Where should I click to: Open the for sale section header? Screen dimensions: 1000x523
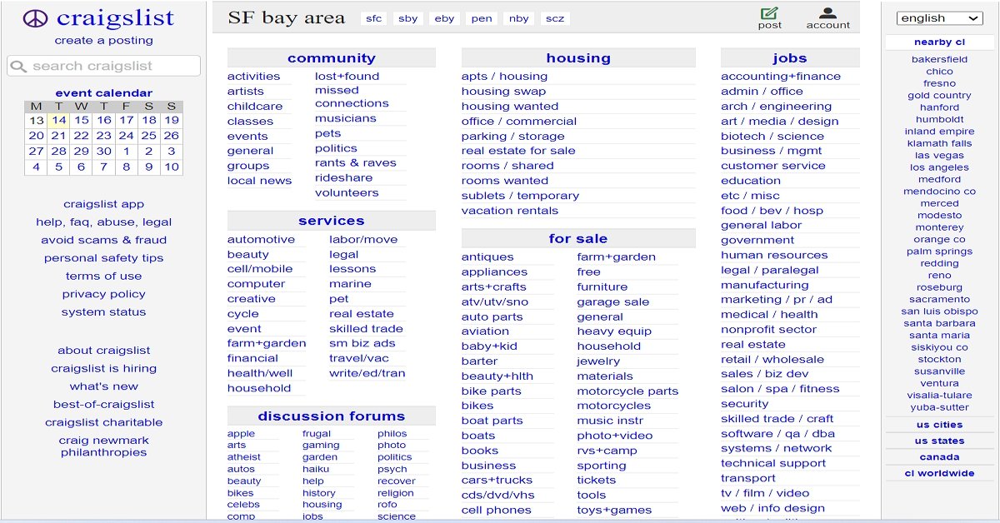click(x=578, y=239)
